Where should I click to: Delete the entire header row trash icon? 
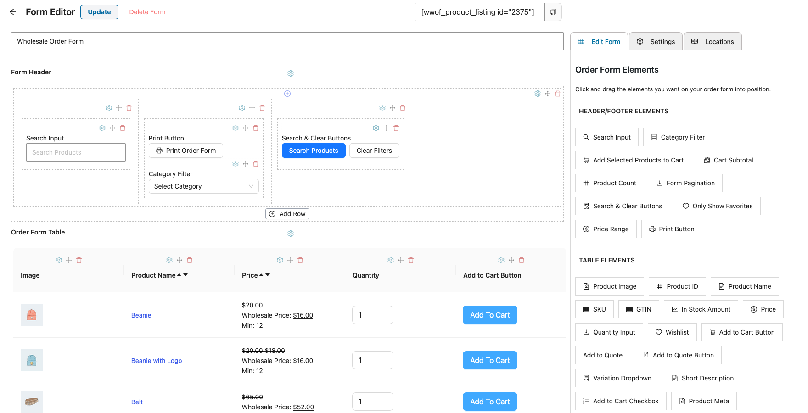pos(558,94)
